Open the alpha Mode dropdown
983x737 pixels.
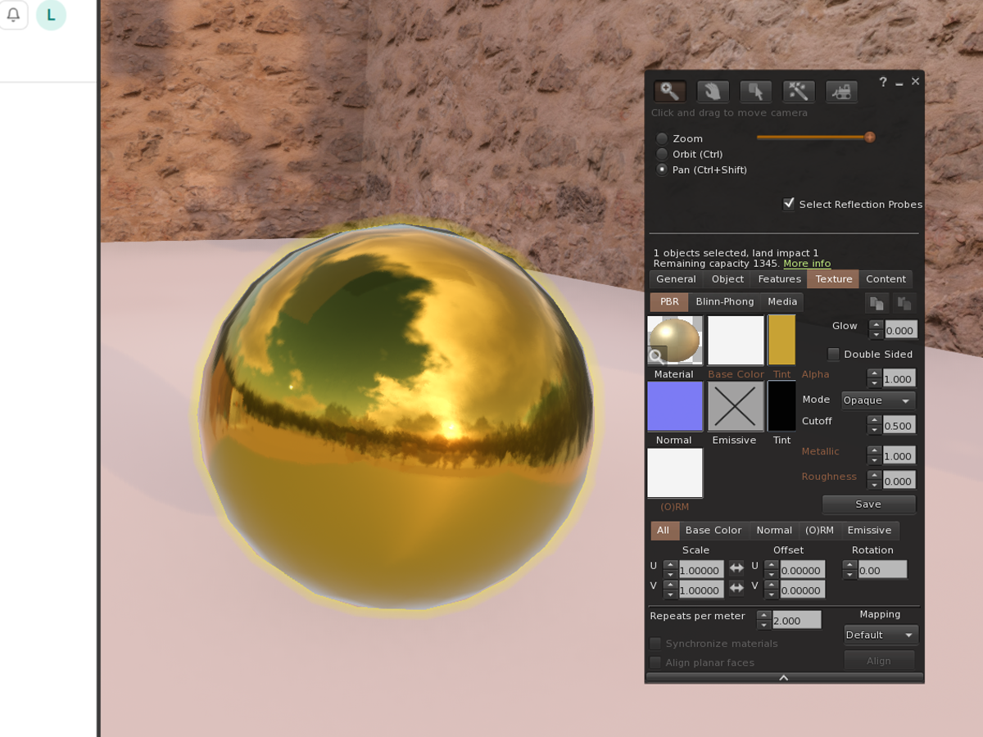[x=878, y=400]
